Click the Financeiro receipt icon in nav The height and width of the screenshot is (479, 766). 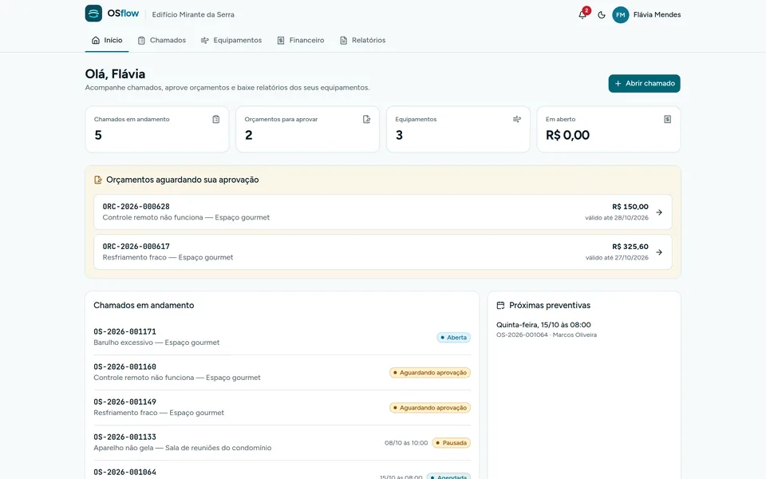281,40
